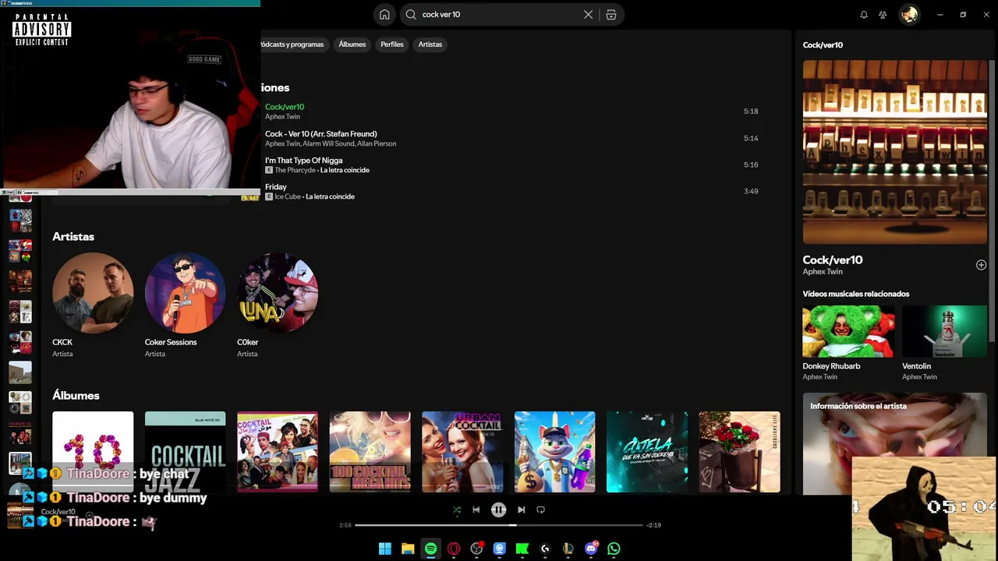
Task: Open the Artistas section heading
Action: coord(73,237)
